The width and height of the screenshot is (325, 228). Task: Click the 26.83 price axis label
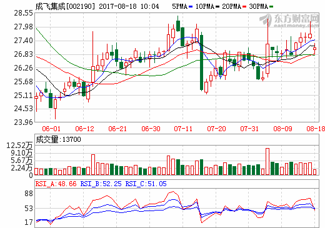[x=23, y=54]
